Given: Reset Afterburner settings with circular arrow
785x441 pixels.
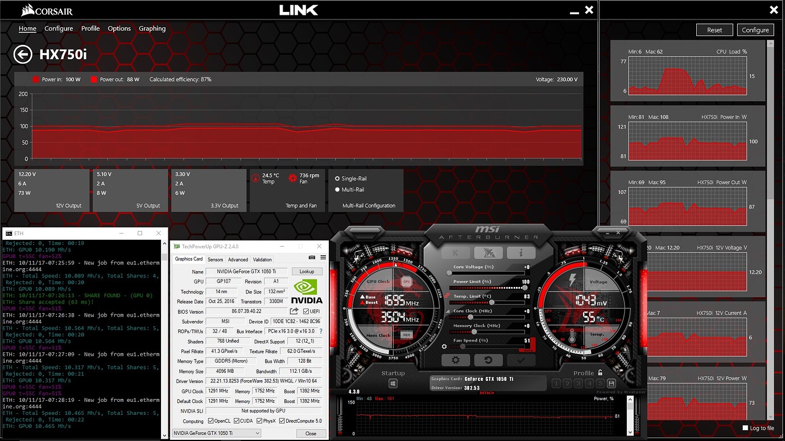Looking at the screenshot, I should (x=489, y=360).
